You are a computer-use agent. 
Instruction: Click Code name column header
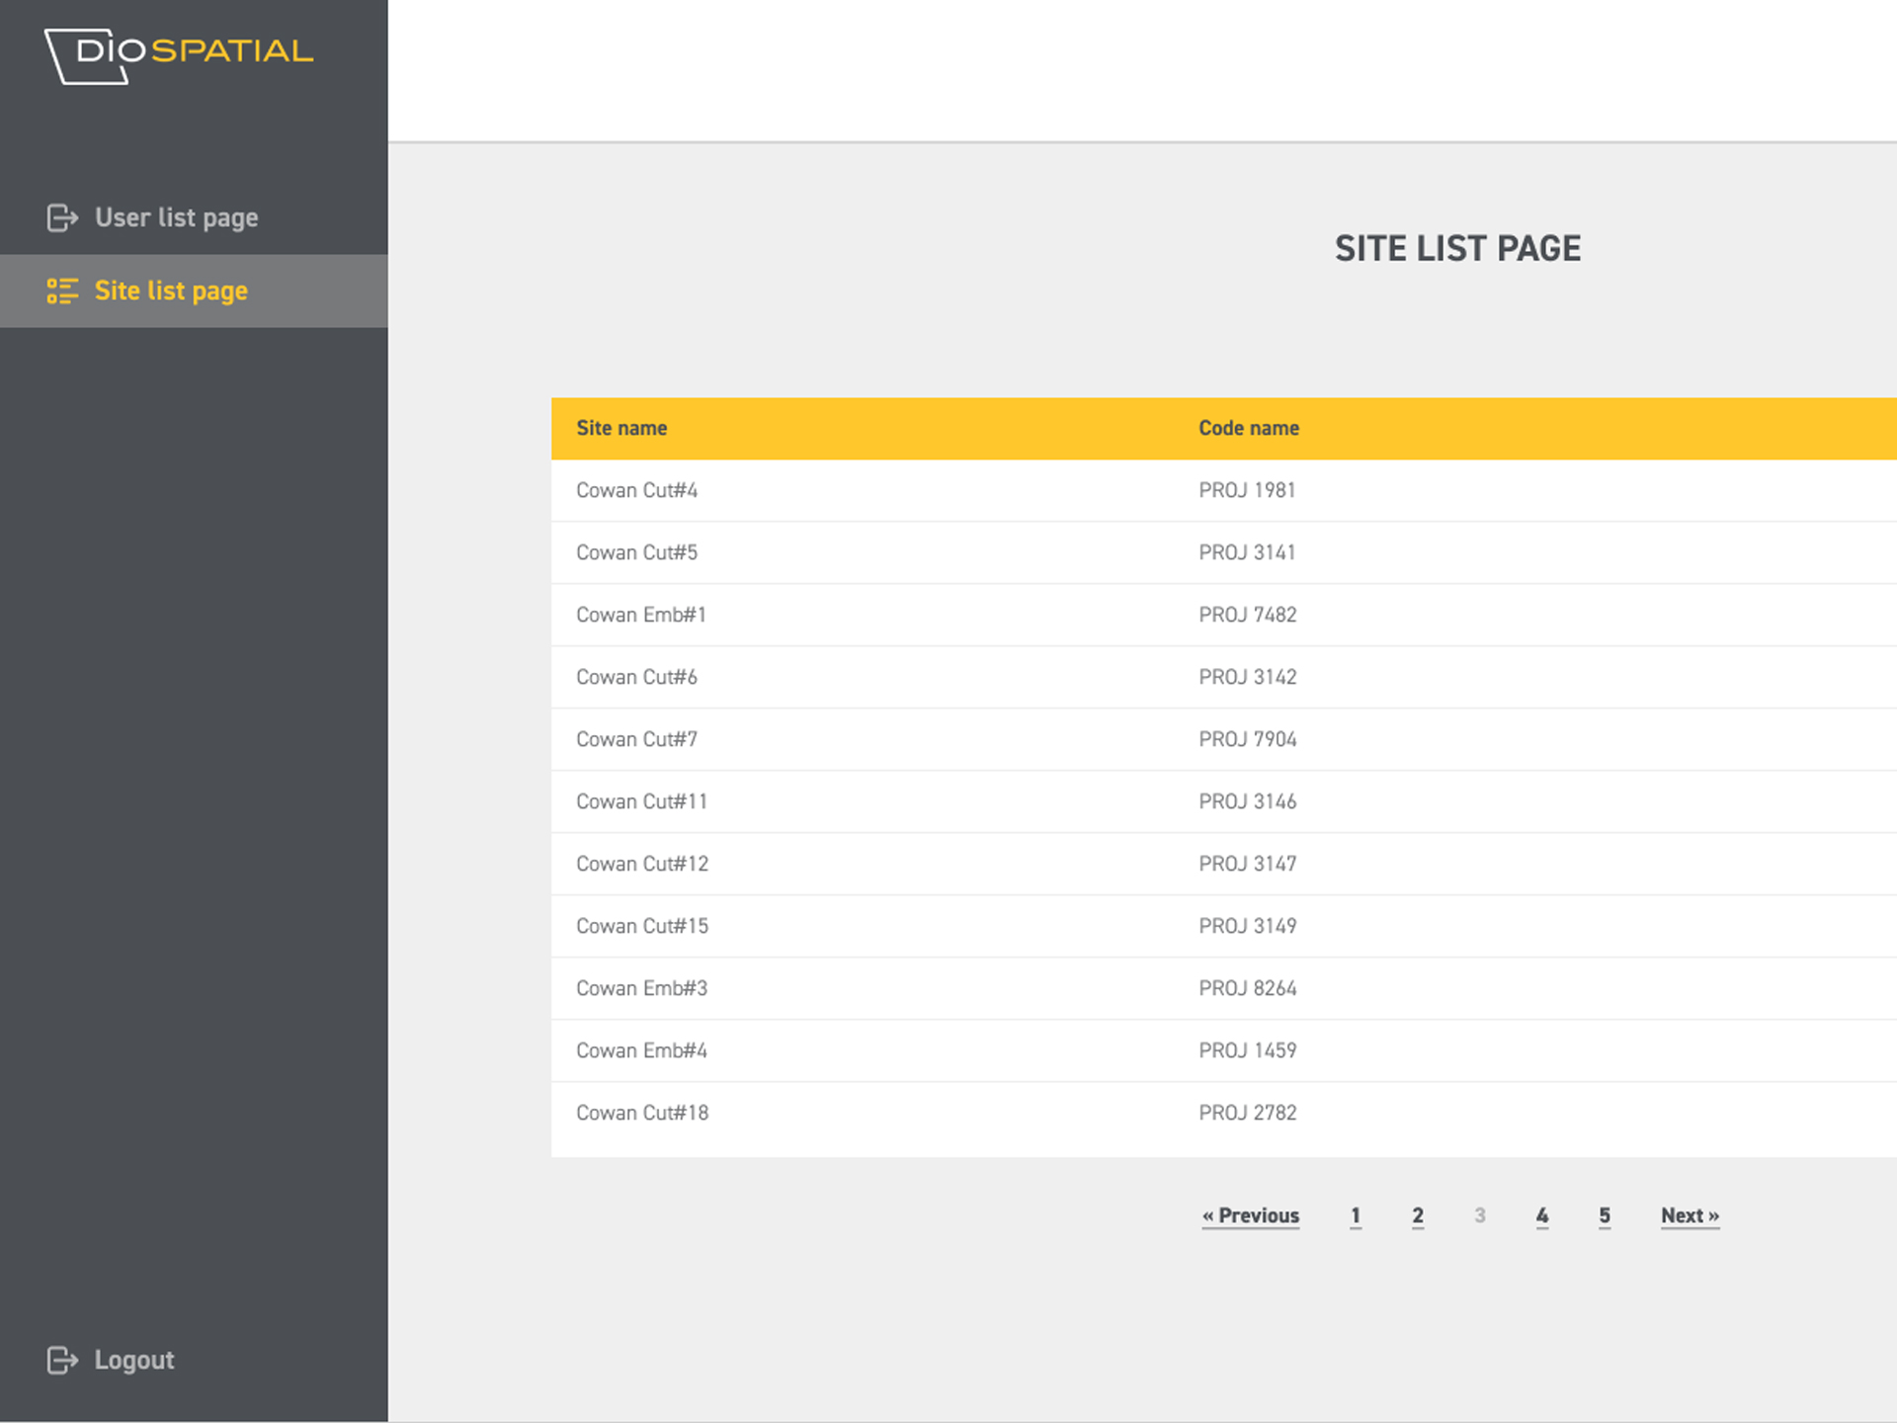click(1249, 428)
